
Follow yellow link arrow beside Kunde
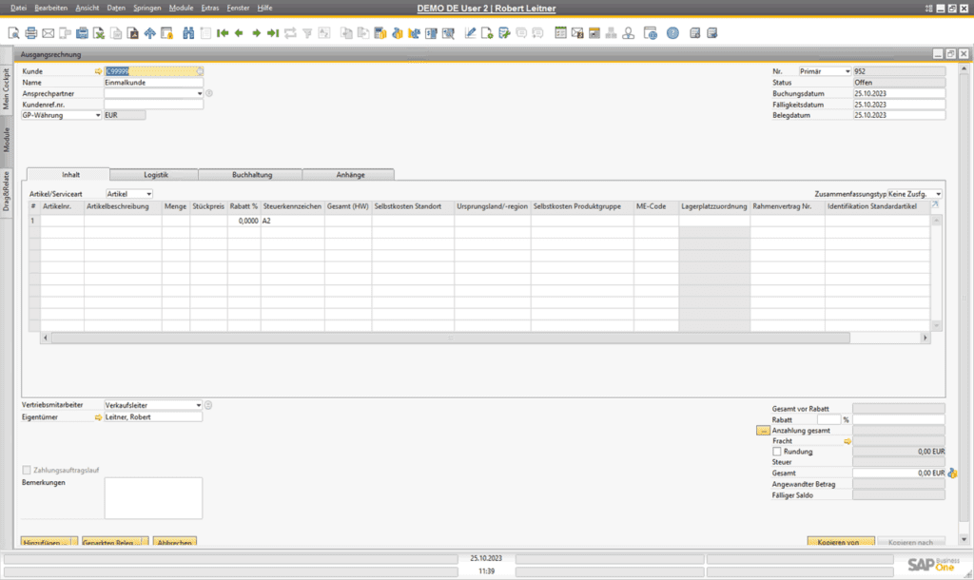pyautogui.click(x=98, y=71)
